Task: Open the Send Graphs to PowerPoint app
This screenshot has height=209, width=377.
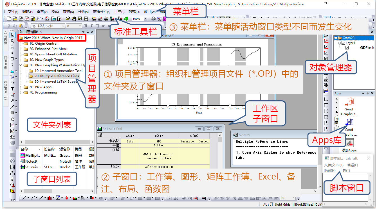Action: coord(349,107)
